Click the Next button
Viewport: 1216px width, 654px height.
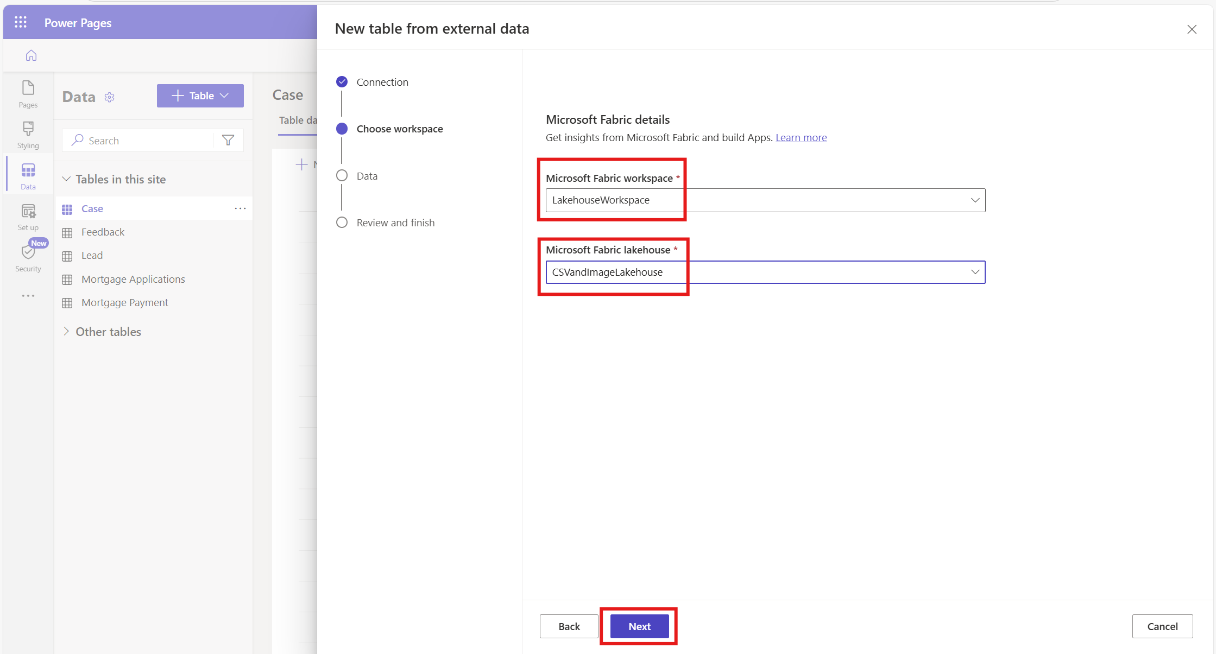click(639, 626)
